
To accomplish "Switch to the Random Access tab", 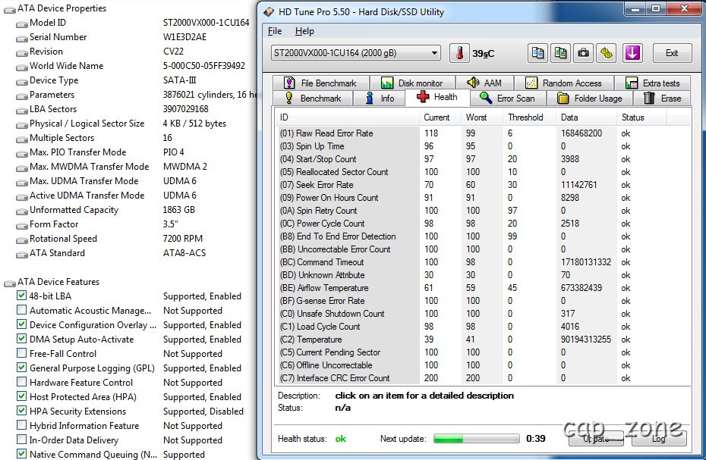I will coord(564,83).
